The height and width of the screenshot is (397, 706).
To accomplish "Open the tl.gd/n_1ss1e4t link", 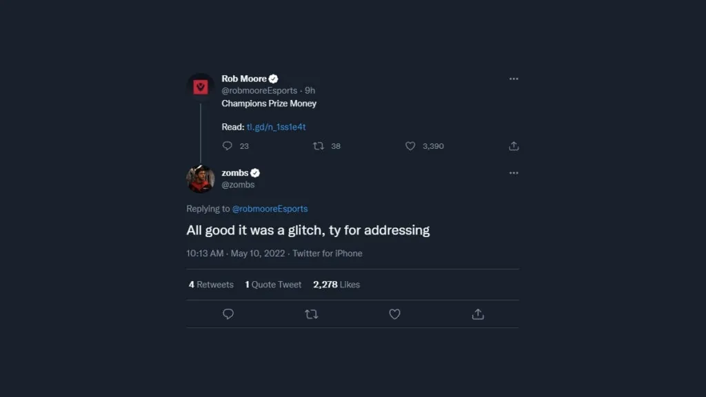I will [276, 127].
